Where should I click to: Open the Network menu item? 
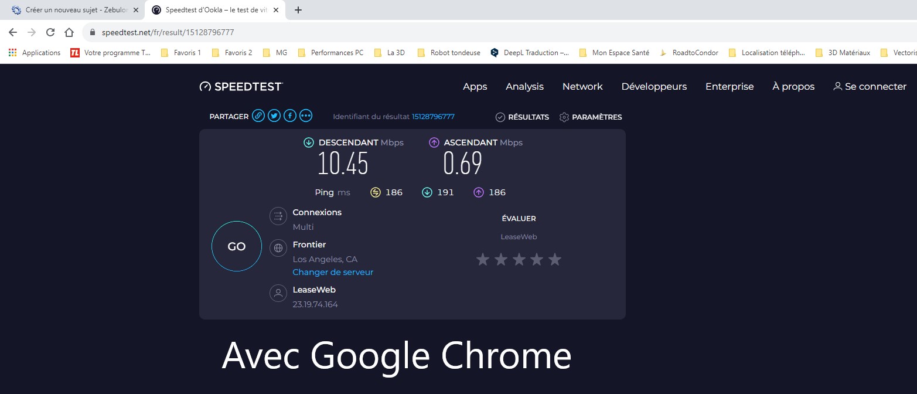click(x=582, y=87)
